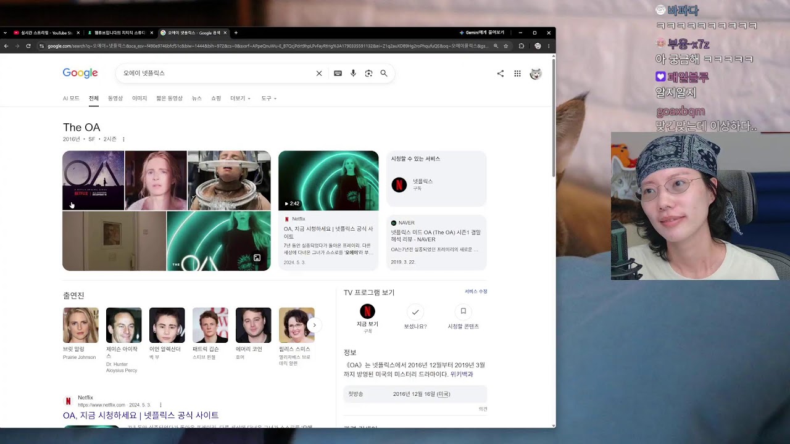
Task: Open the Google account avatar
Action: (536, 73)
